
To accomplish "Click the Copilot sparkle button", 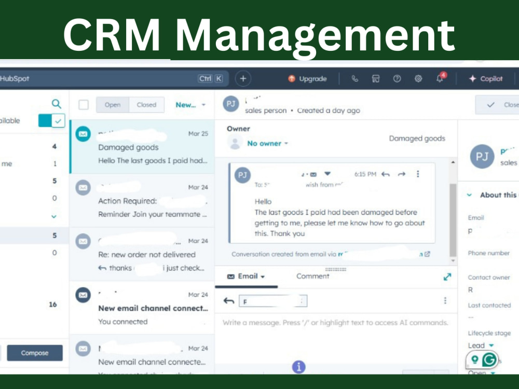I will (x=486, y=79).
